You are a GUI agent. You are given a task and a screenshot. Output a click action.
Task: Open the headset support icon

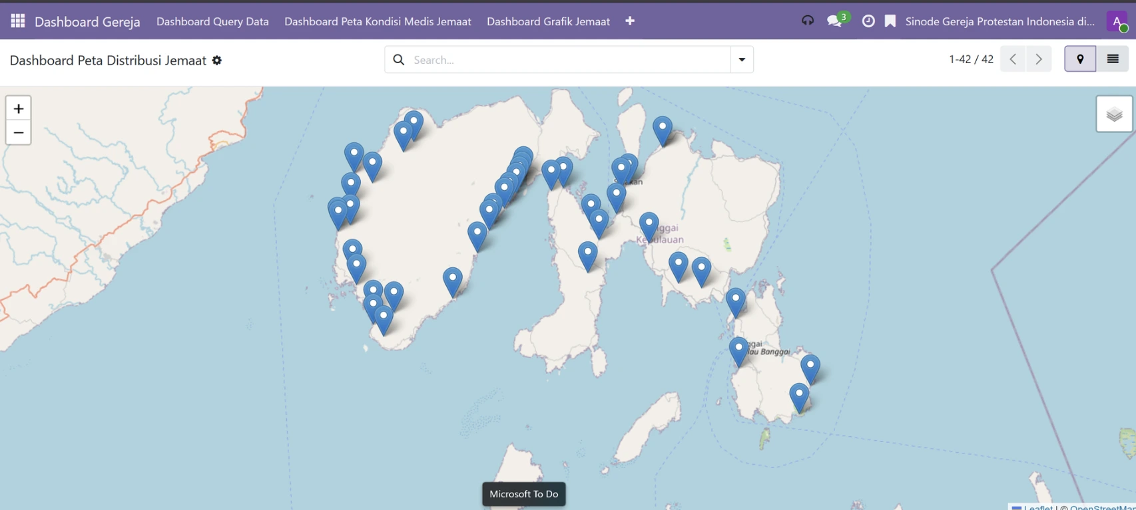point(808,21)
